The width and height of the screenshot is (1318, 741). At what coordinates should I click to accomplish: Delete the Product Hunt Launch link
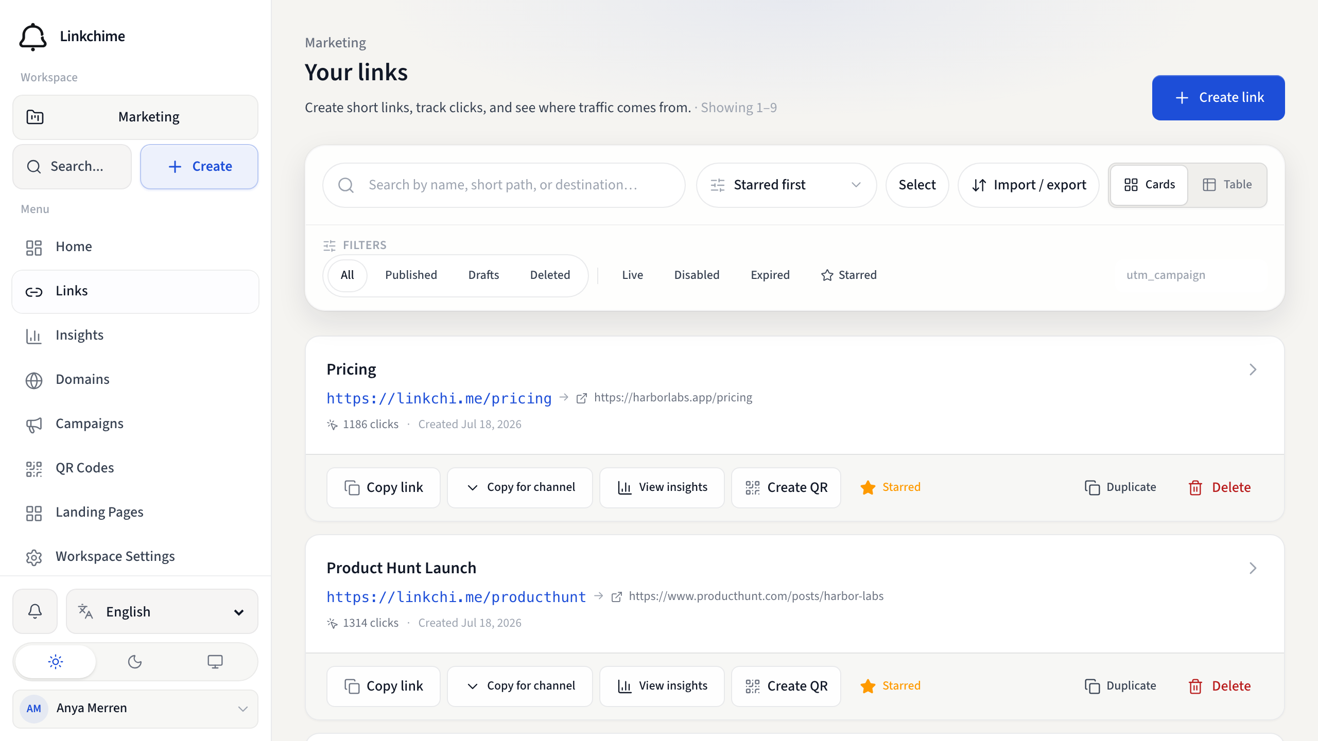[1219, 686]
